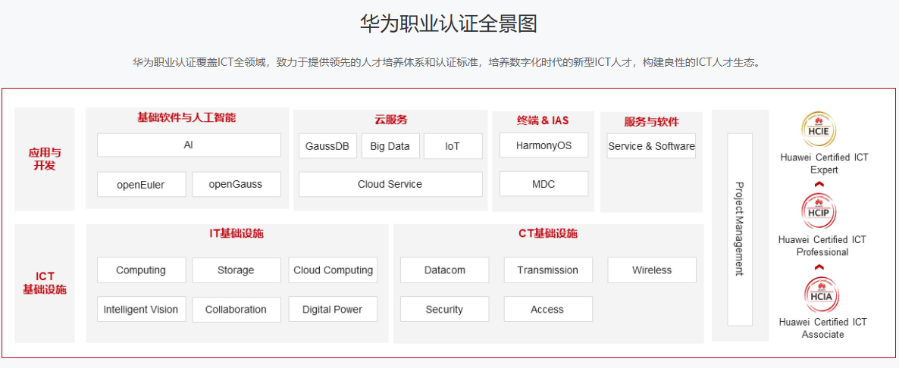
Task: Click Huawei Certified ICT Expert text
Action: pyautogui.click(x=825, y=164)
